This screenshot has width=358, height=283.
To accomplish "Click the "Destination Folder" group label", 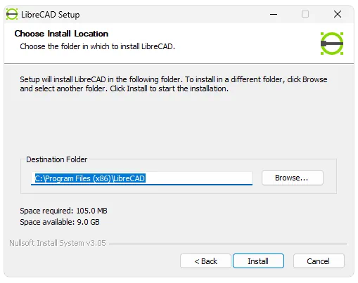I will click(56, 159).
